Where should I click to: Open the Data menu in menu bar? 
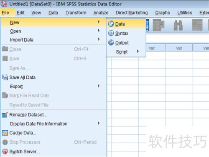(x=53, y=13)
